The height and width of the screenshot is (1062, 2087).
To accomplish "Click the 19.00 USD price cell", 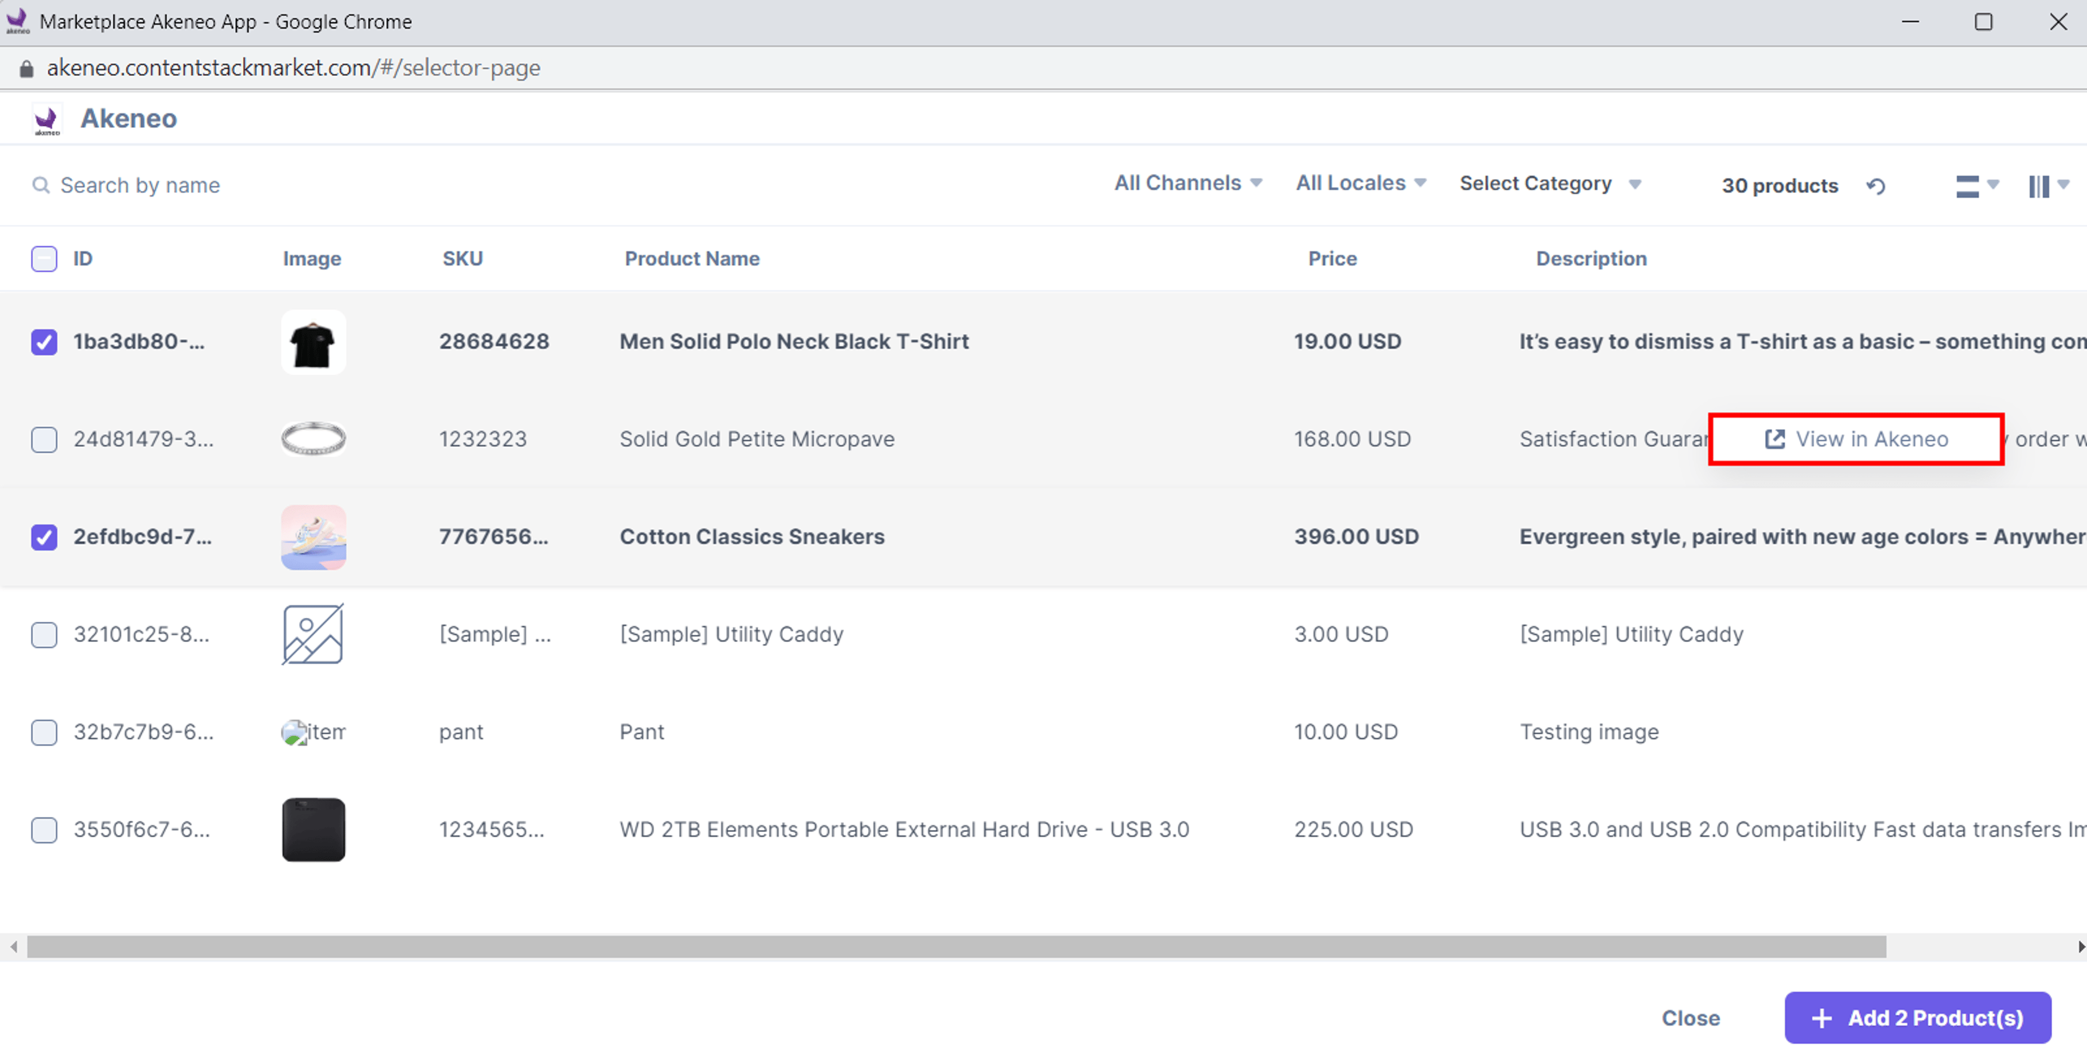I will (1347, 342).
